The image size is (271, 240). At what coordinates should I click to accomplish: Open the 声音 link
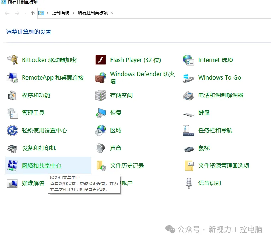116,148
